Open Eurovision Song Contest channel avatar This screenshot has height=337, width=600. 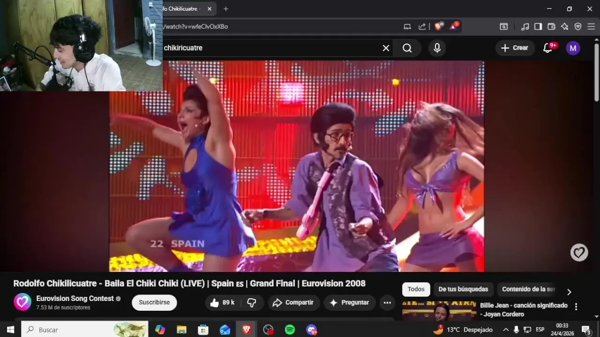pyautogui.click(x=22, y=302)
